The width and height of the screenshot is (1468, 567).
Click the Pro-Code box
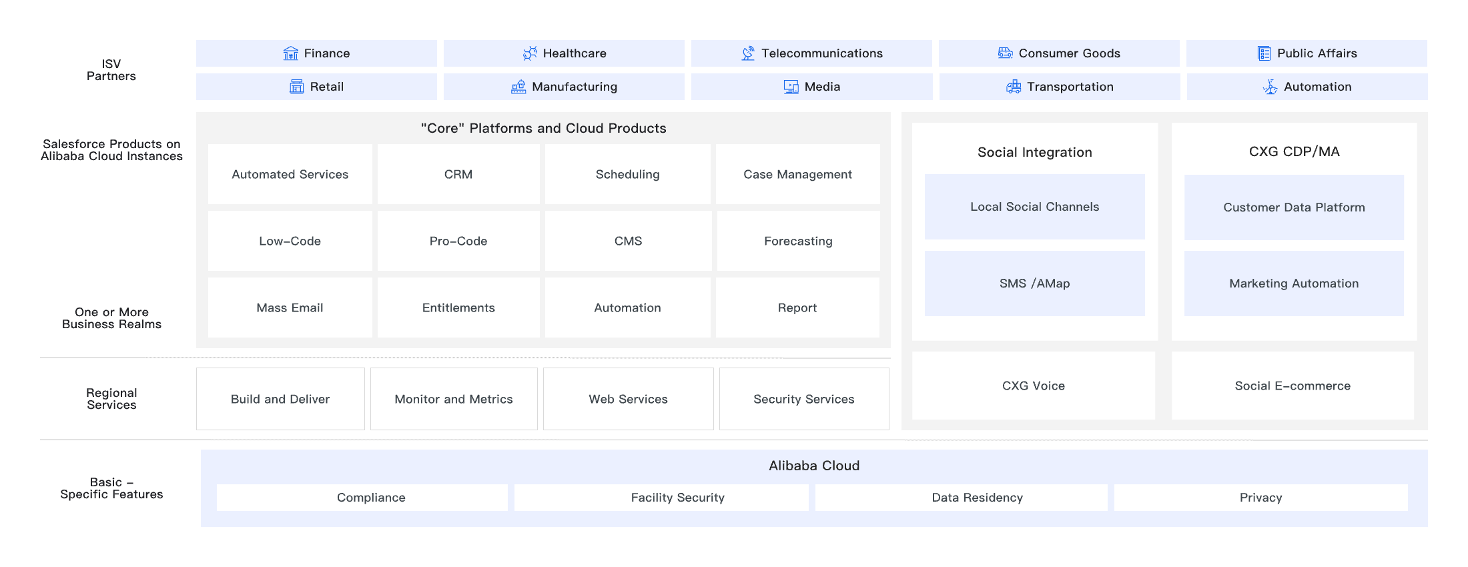click(458, 241)
